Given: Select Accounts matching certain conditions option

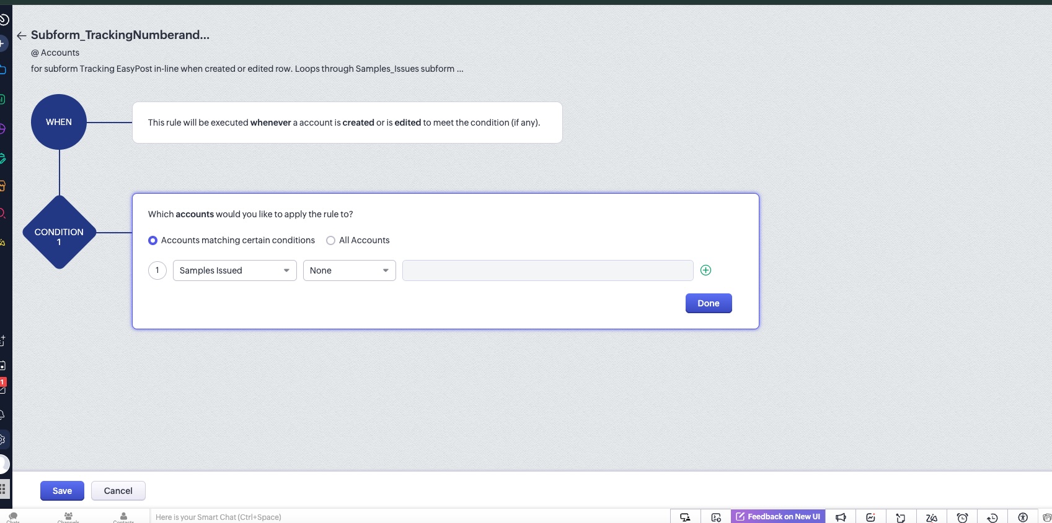Looking at the screenshot, I should pos(231,240).
